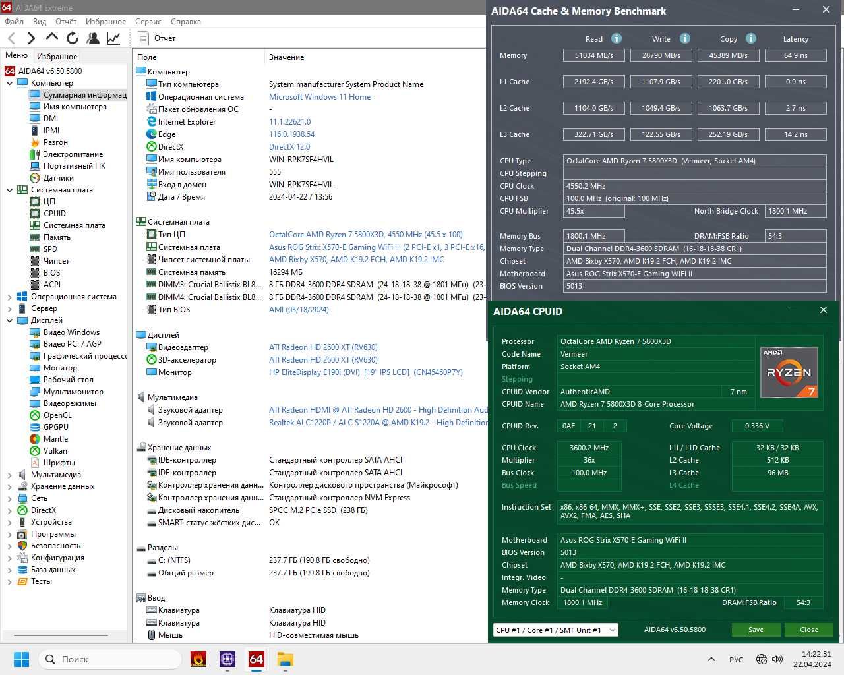The height and width of the screenshot is (675, 844).
Task: Open the Справка menu
Action: click(186, 22)
